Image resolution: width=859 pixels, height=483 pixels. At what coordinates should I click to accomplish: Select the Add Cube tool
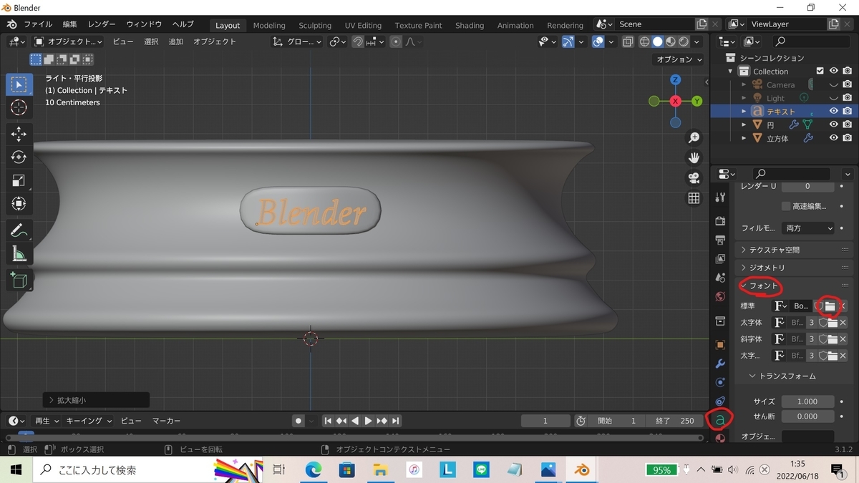[19, 280]
